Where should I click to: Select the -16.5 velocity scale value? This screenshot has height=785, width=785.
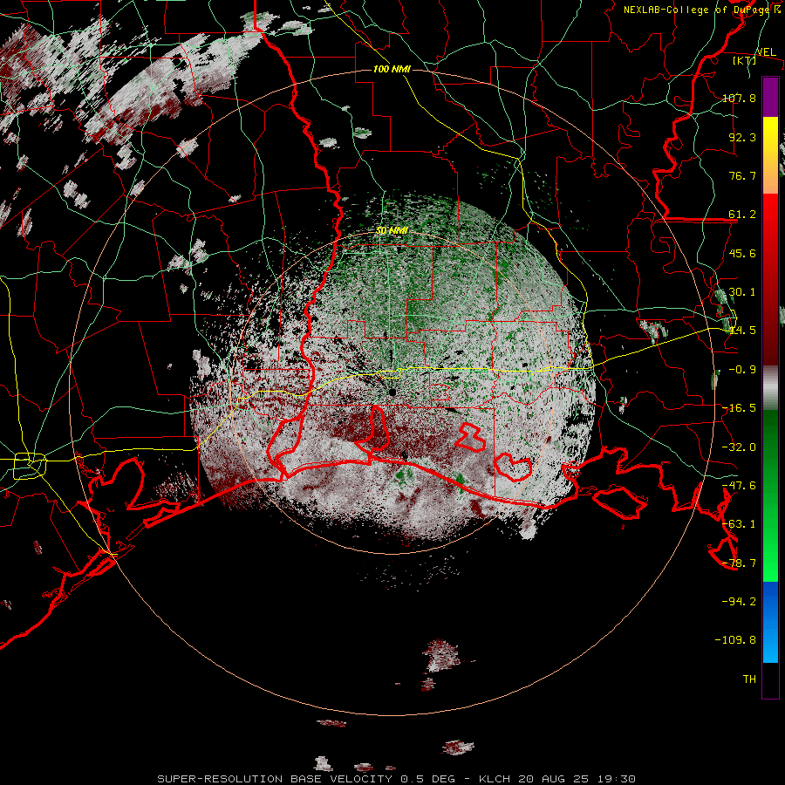coord(739,407)
